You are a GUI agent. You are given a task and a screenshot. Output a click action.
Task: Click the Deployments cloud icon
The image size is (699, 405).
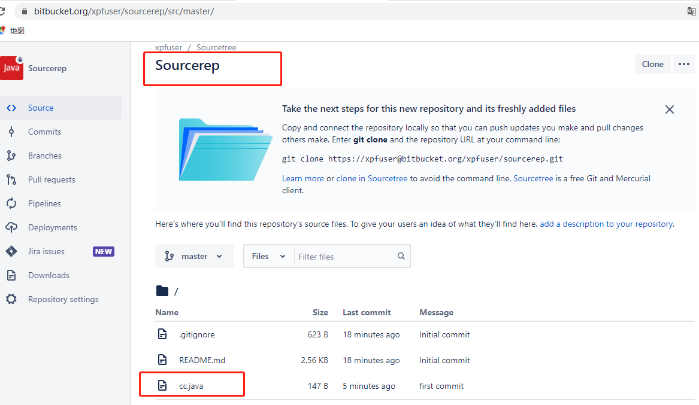(11, 227)
